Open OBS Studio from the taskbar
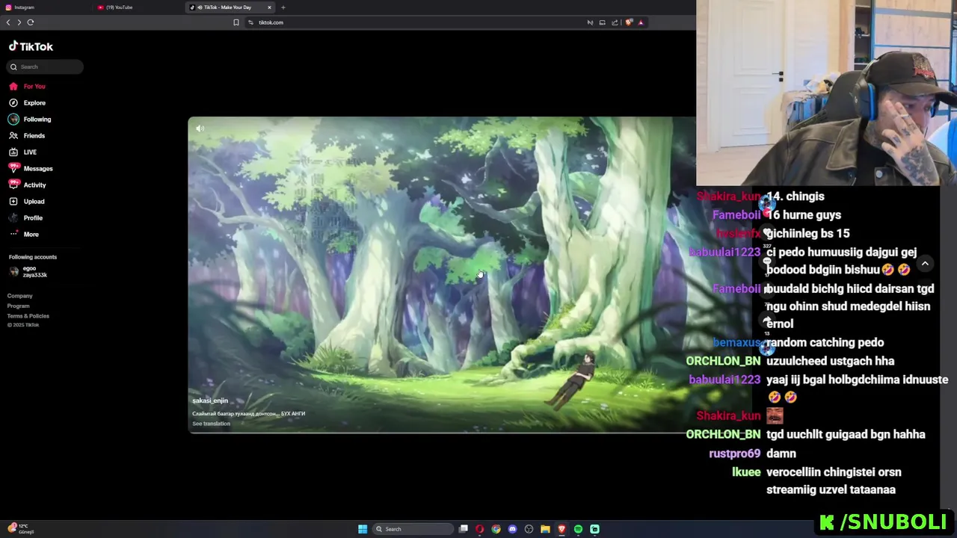 coord(529,529)
